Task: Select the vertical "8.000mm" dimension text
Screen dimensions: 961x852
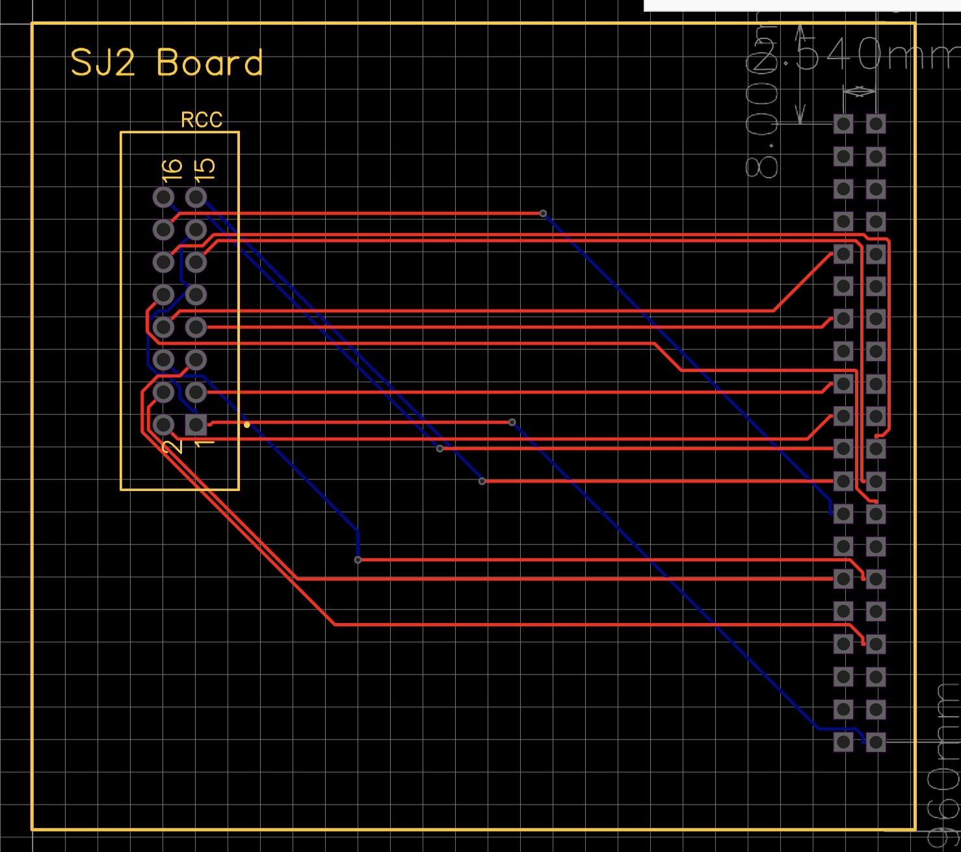Action: click(x=761, y=94)
